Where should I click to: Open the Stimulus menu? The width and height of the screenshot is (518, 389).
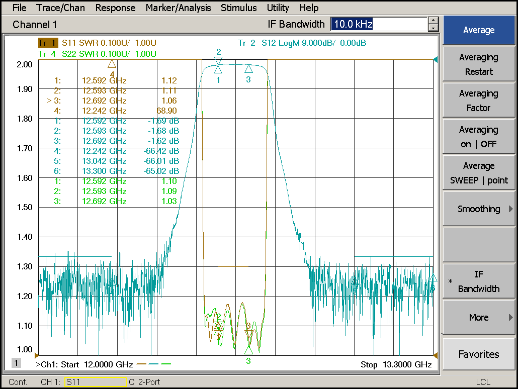[238, 8]
